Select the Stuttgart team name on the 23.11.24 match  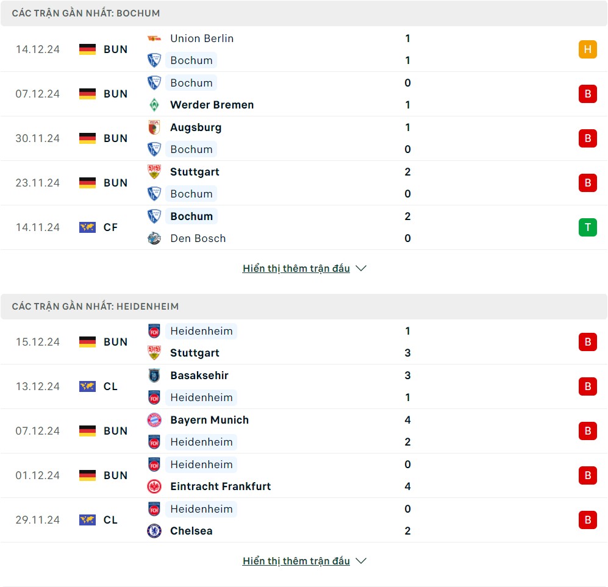[x=195, y=172]
